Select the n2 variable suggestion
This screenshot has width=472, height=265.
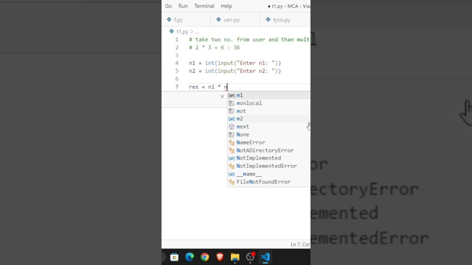269,119
